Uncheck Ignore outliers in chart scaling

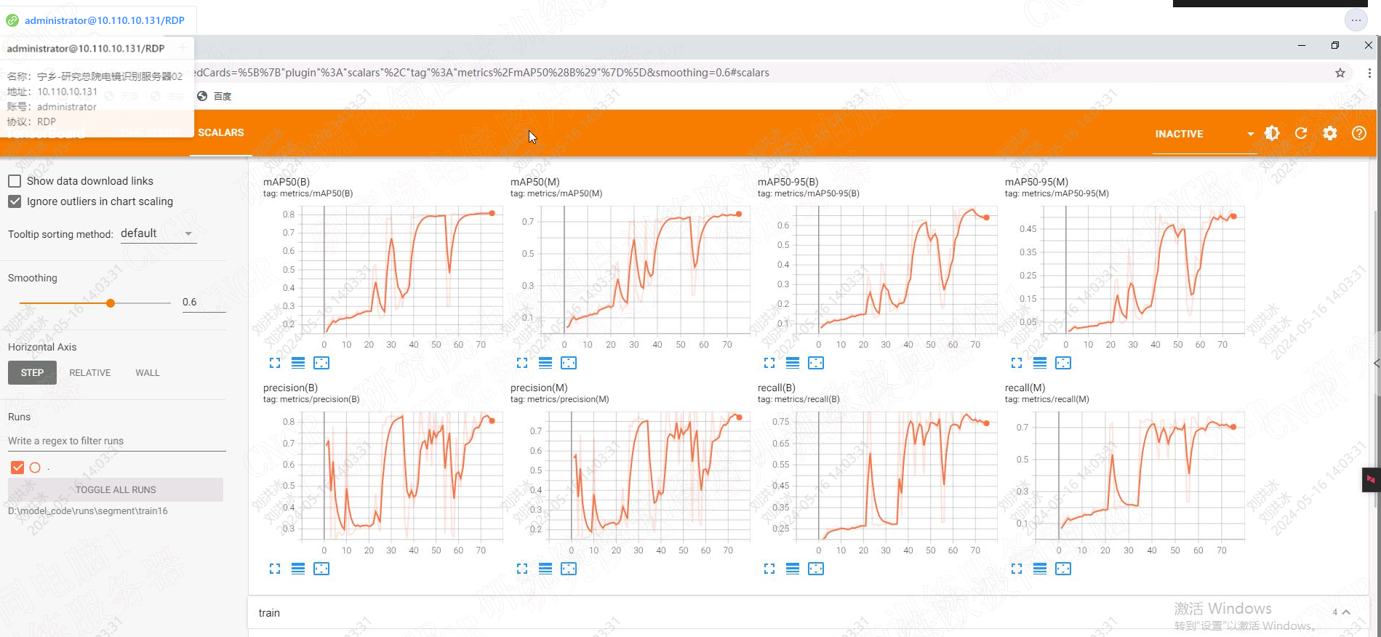[15, 201]
